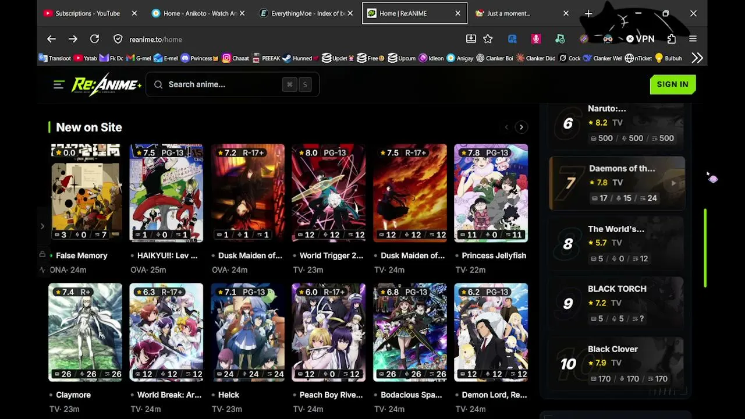This screenshot has height=419, width=745.
Task: Open the Clanker Boi ChatGPT bookmark
Action: click(495, 58)
